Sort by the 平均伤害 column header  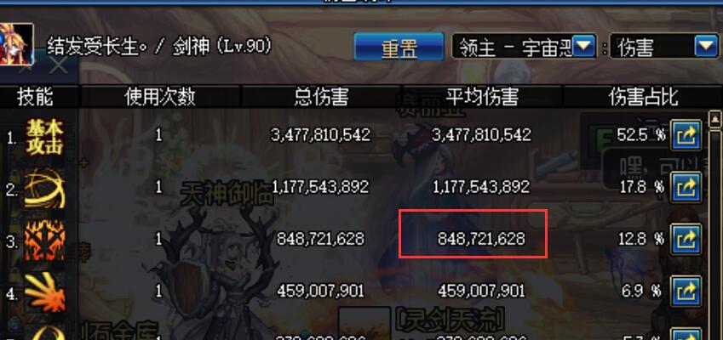(x=482, y=97)
